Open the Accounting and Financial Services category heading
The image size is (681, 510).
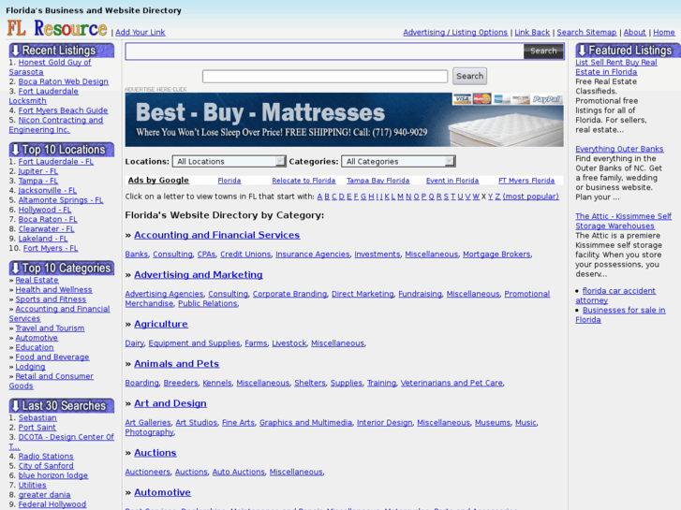216,236
